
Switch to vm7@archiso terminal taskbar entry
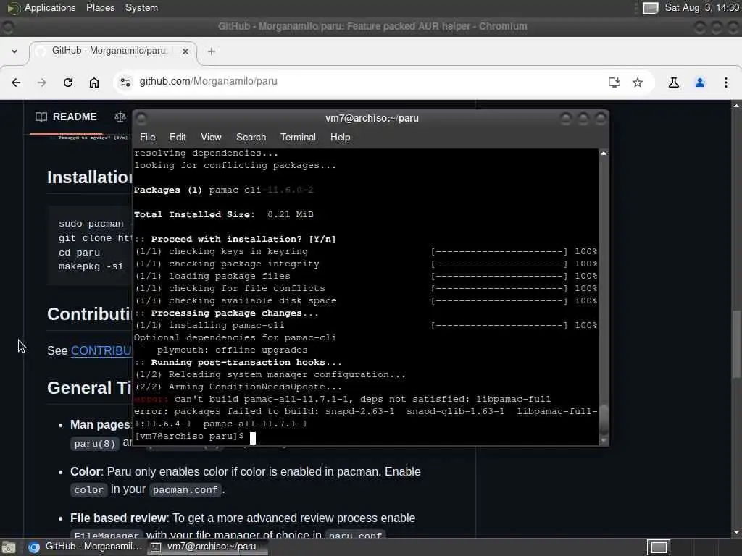point(207,547)
